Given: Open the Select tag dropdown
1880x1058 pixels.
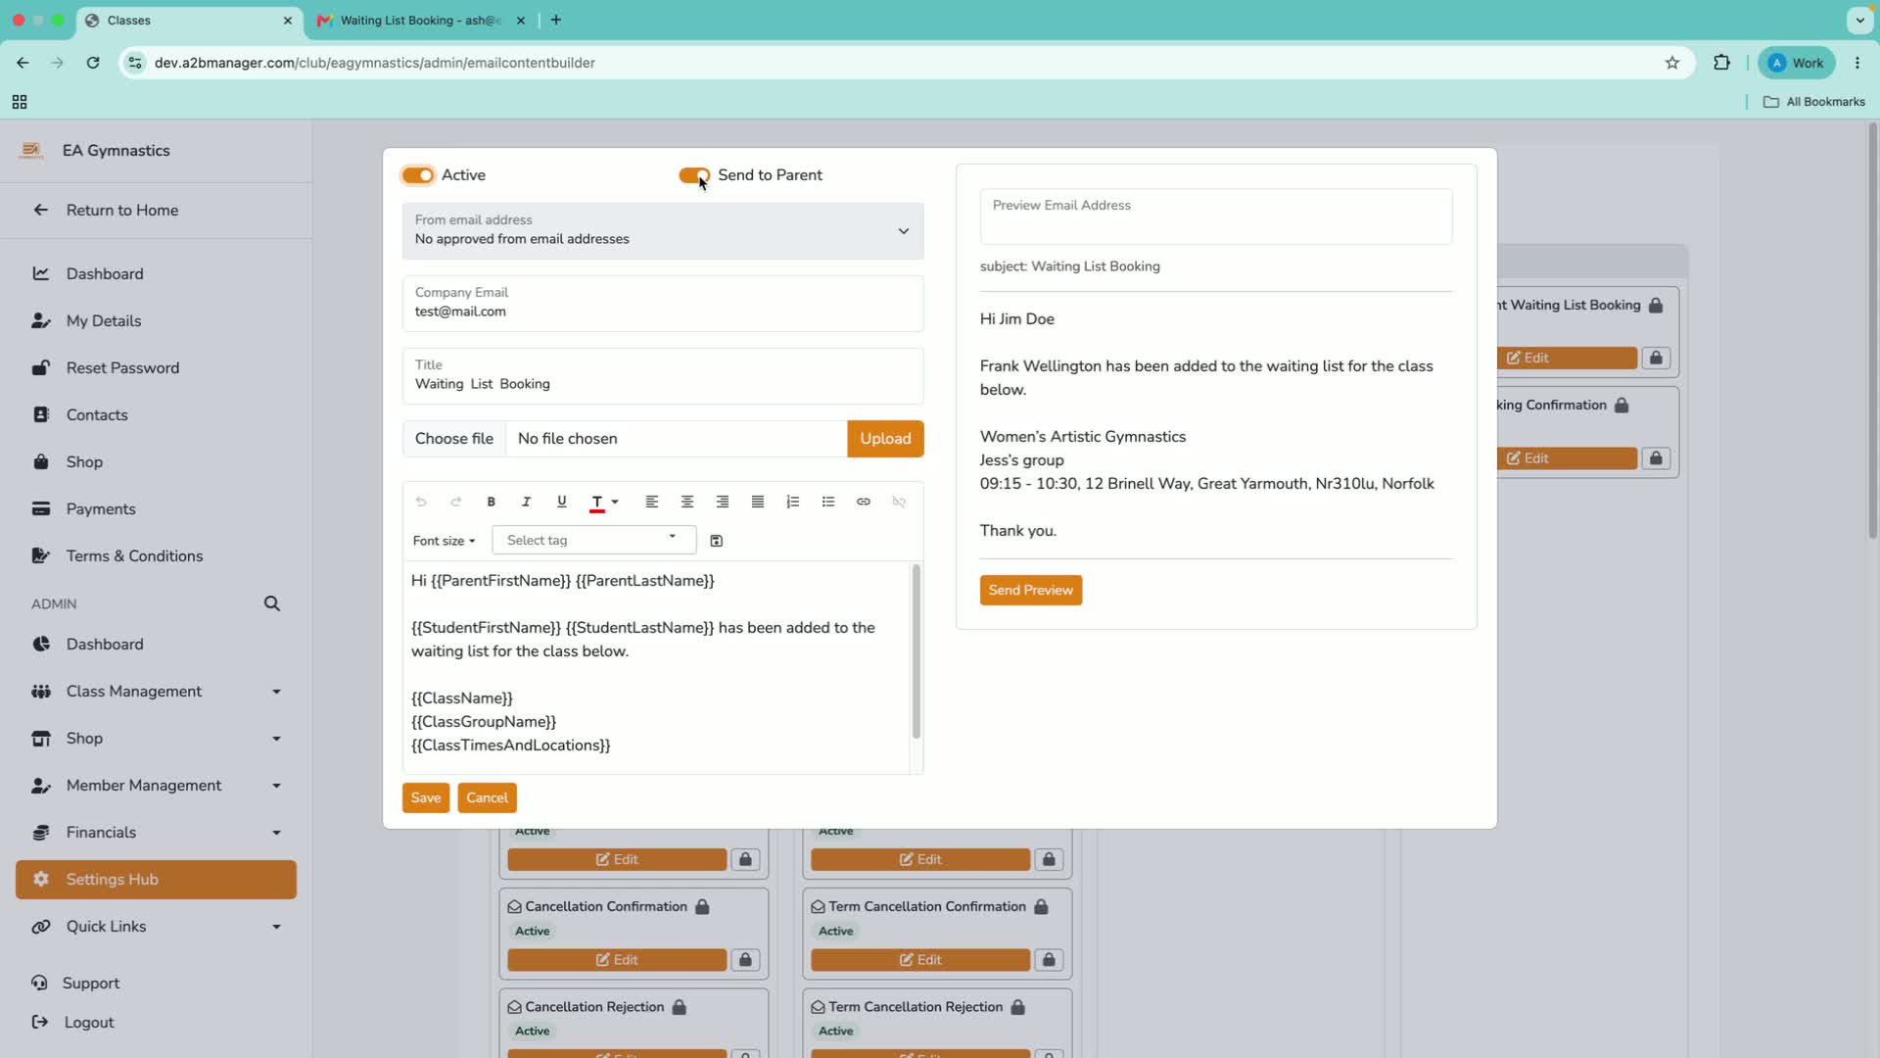Looking at the screenshot, I should 593,540.
